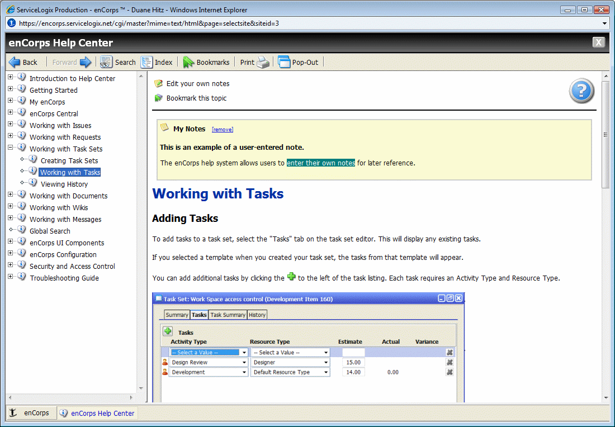615x427 pixels.
Task: Switch to the Summary tab
Action: pyautogui.click(x=177, y=315)
